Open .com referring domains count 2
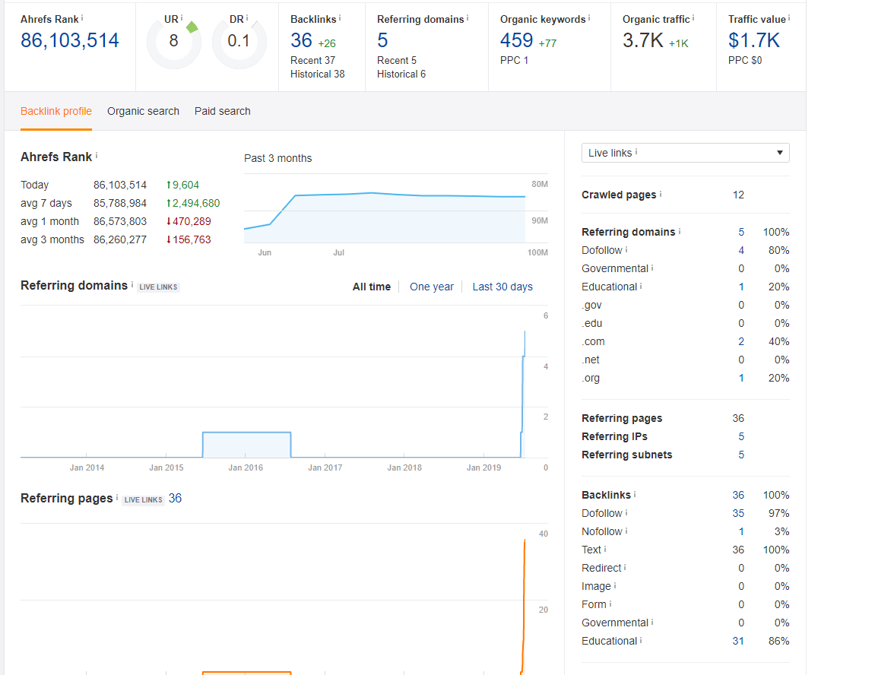The height and width of the screenshot is (675, 894). 741,341
